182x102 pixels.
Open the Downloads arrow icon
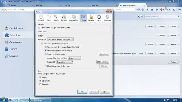pos(147,10)
